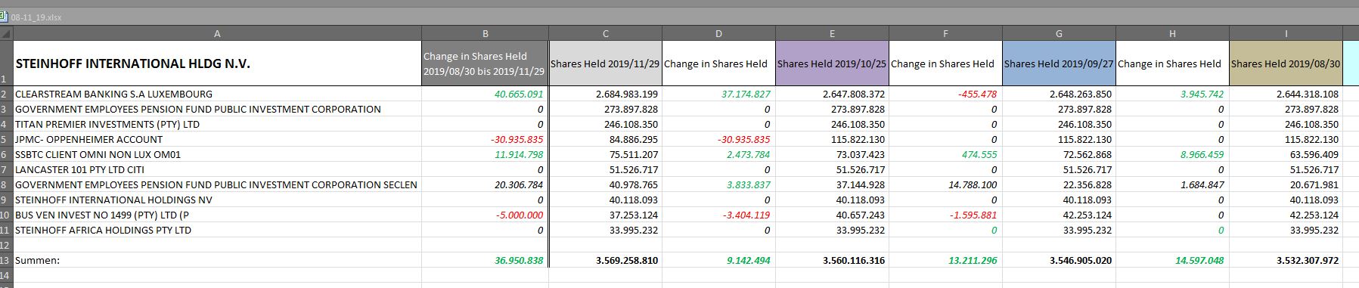Click green total 13.211.296
The width and height of the screenshot is (1359, 288).
(x=973, y=260)
